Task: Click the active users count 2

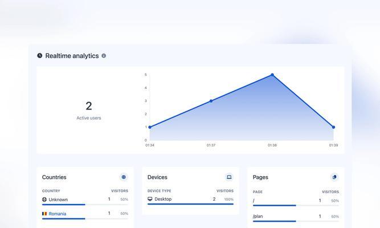Action: coord(89,106)
